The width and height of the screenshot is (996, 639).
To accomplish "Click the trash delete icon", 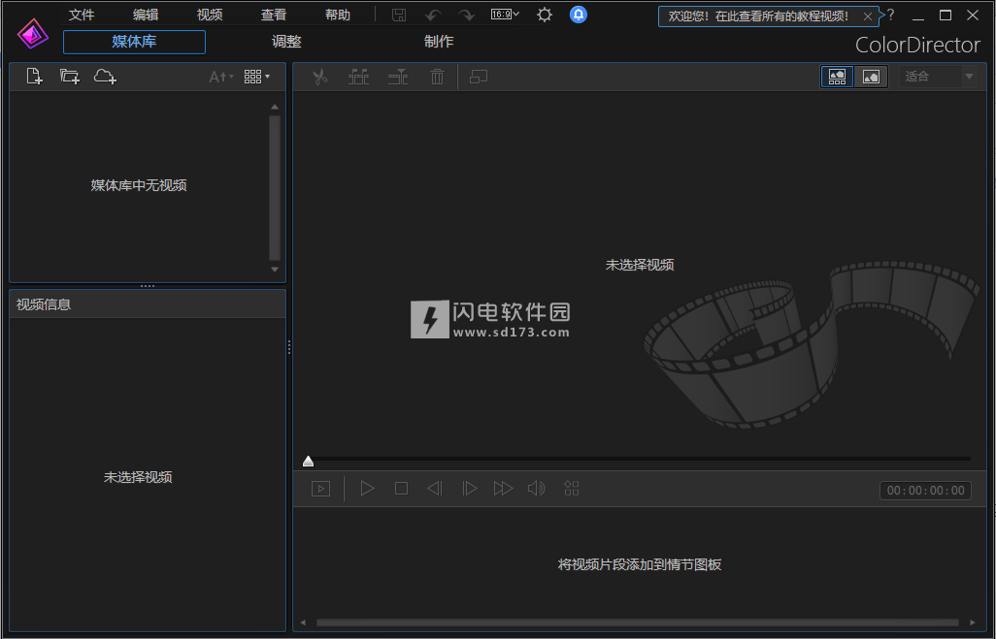I will click(437, 77).
